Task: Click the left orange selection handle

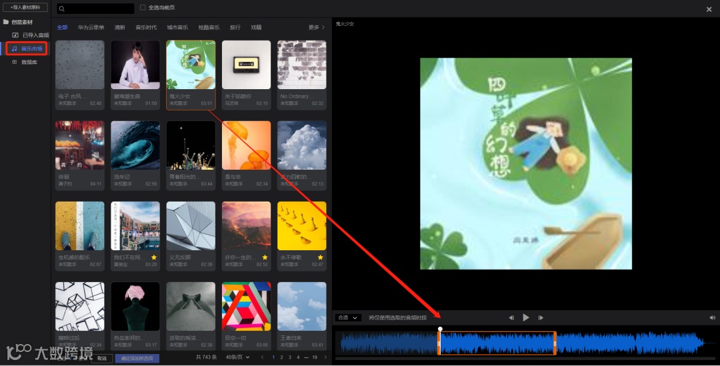Action: (x=439, y=343)
